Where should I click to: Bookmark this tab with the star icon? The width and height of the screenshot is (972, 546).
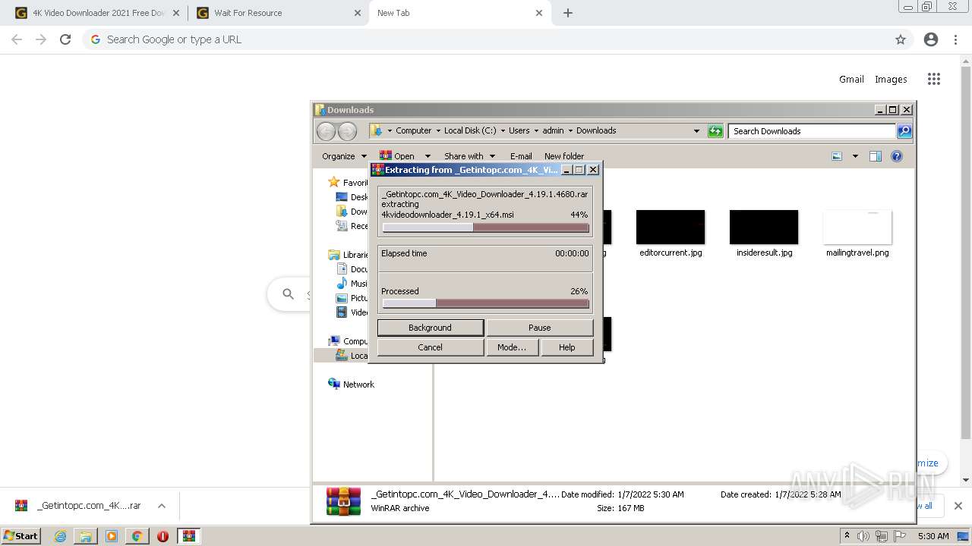coord(901,39)
